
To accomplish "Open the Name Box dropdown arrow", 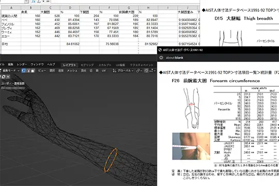I will pyautogui.click(x=26, y=2).
